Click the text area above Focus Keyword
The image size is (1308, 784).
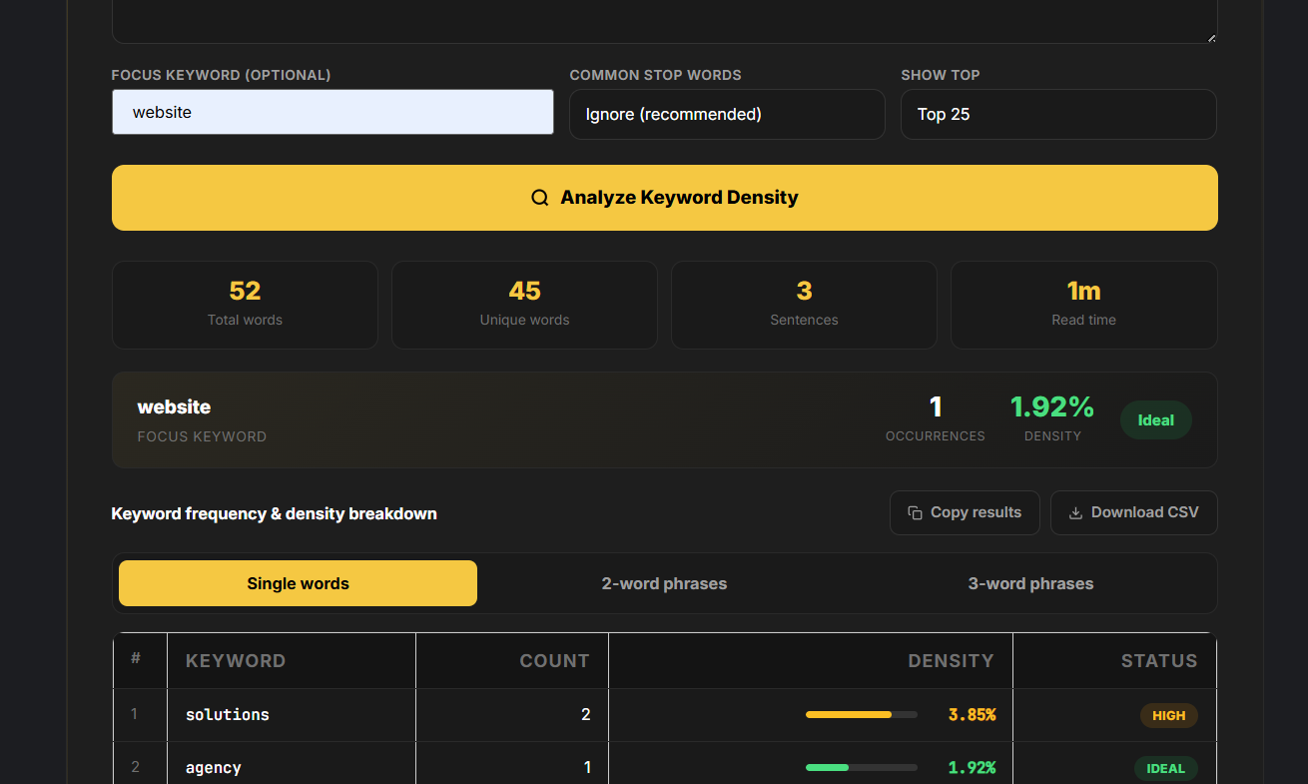665,21
